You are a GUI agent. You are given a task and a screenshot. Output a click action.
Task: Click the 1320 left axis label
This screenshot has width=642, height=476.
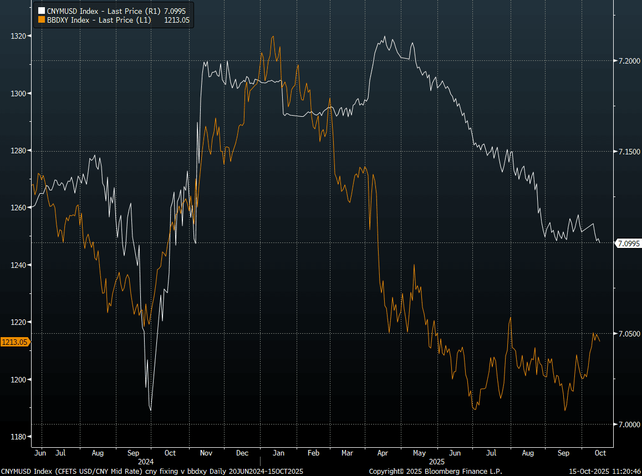point(19,36)
